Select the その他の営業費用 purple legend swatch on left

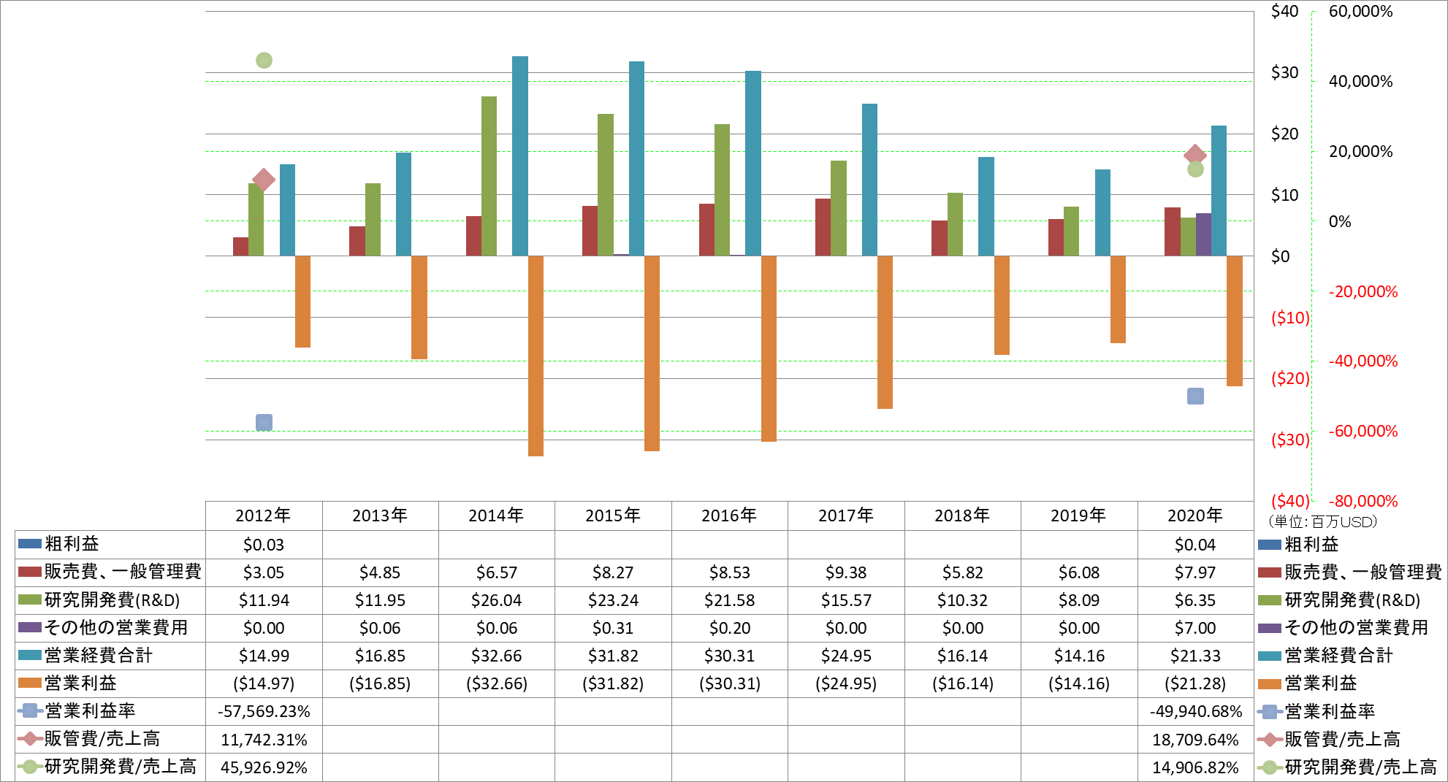tap(30, 627)
